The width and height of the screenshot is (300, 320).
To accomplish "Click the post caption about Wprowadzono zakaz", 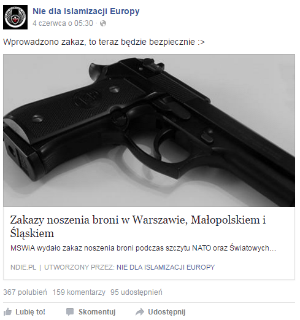I will [104, 42].
